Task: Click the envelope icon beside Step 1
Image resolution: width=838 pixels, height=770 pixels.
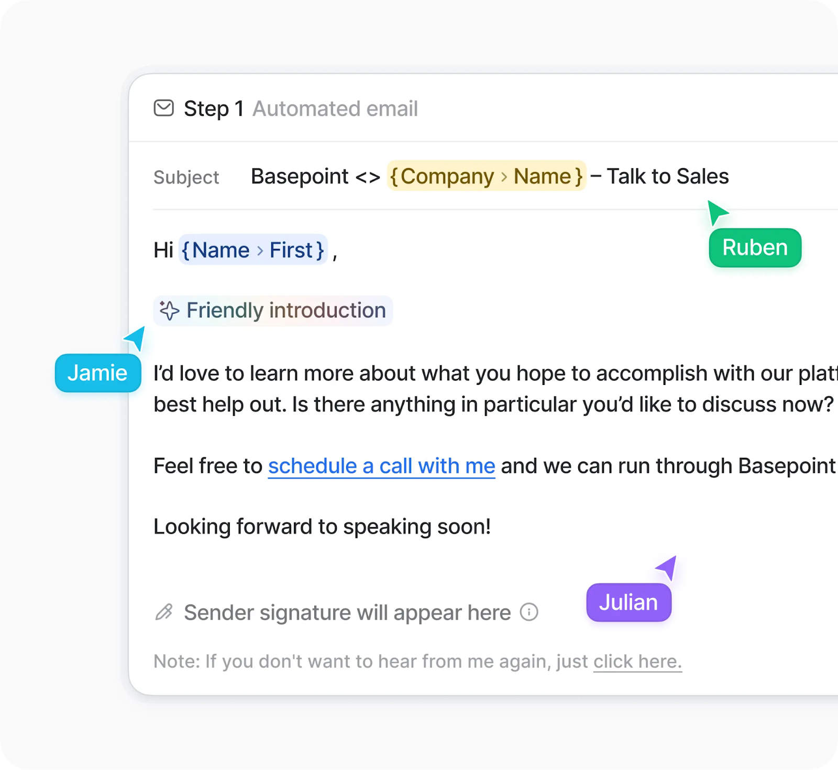Action: pyautogui.click(x=163, y=108)
